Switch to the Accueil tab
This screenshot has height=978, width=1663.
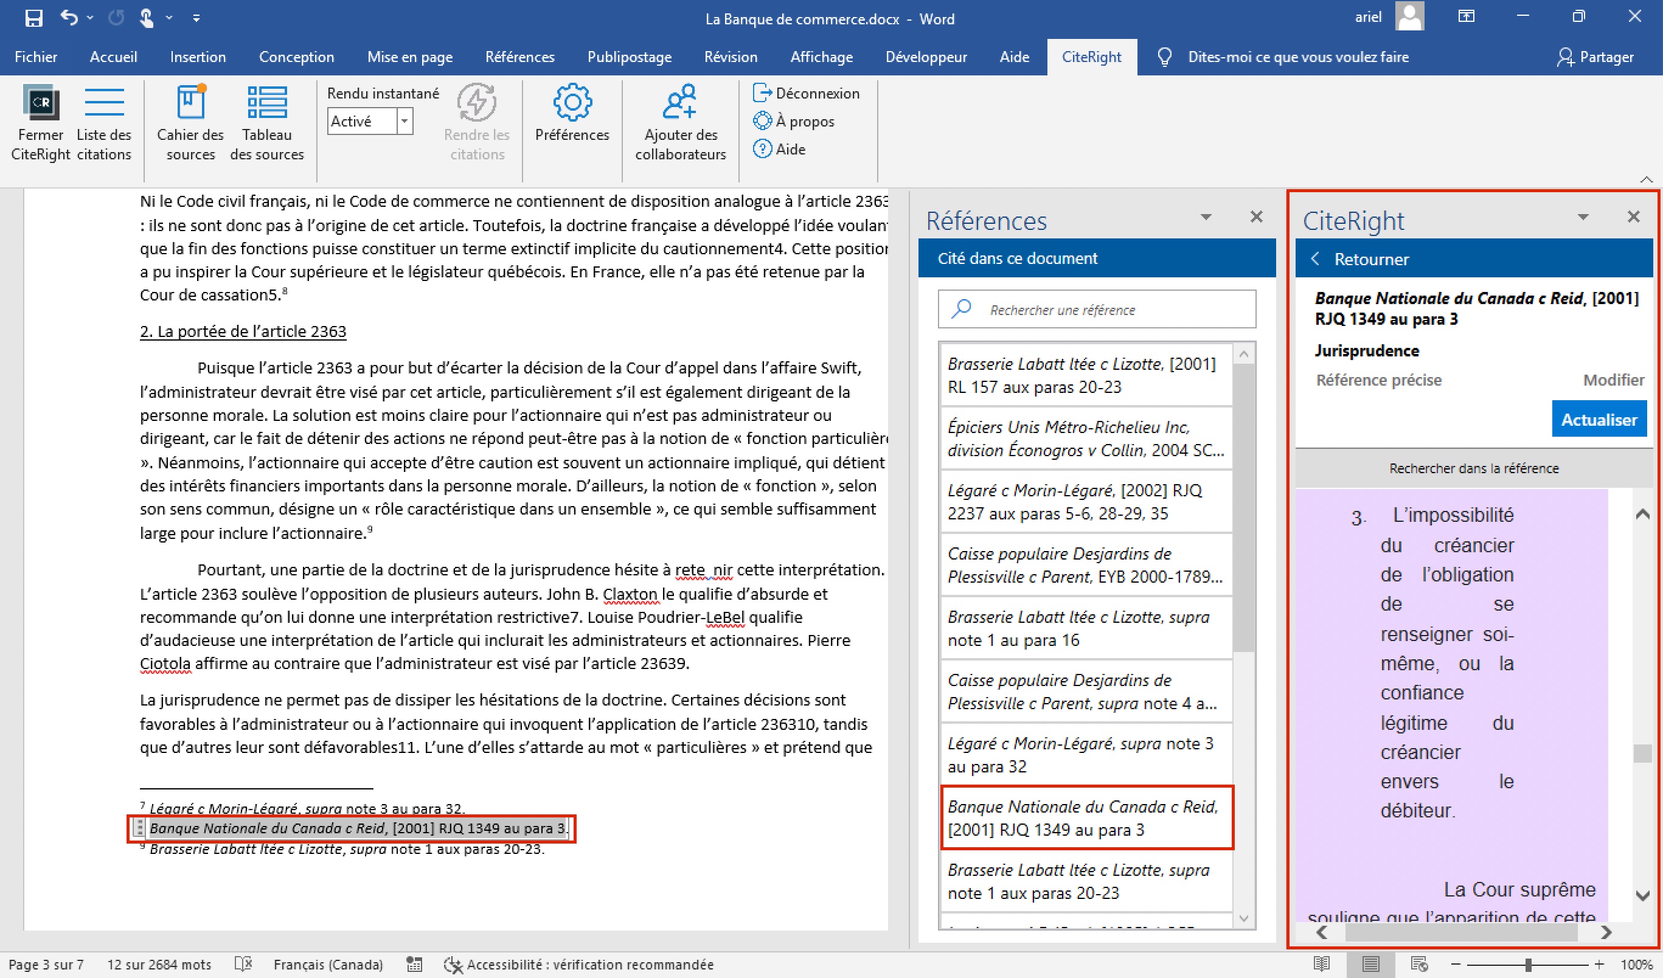[x=114, y=57]
